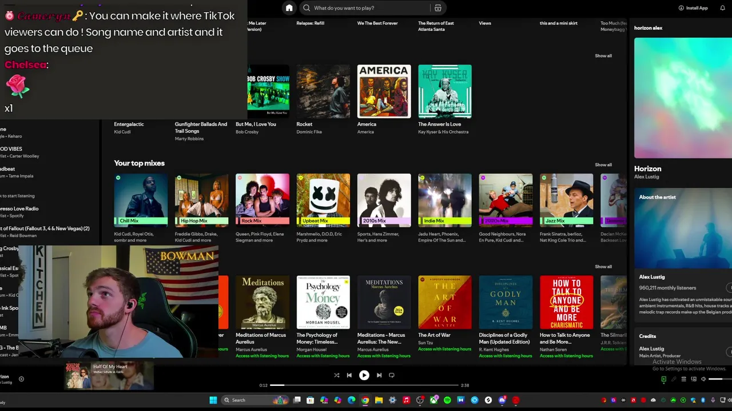Click Gunfighter Ballads And Trail Songs title
The image size is (732, 411).
[x=201, y=127]
